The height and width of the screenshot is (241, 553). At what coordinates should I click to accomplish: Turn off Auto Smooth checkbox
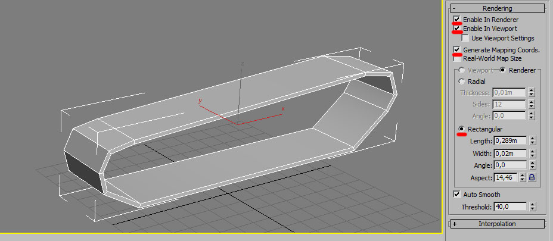(x=457, y=195)
